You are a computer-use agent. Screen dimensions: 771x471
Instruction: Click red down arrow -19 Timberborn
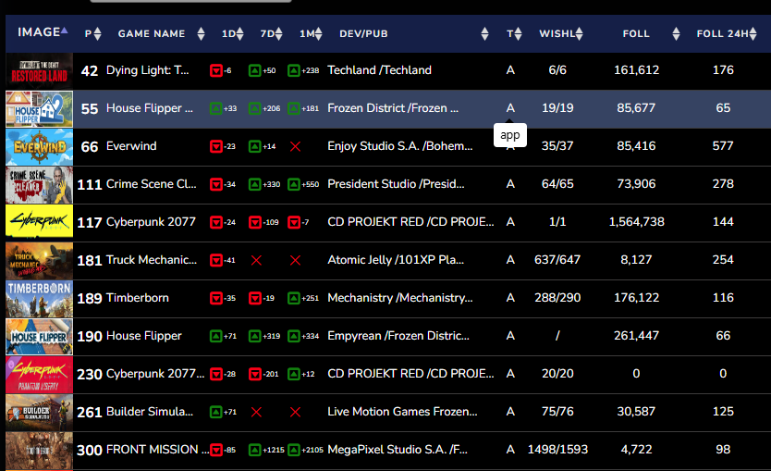tap(255, 298)
